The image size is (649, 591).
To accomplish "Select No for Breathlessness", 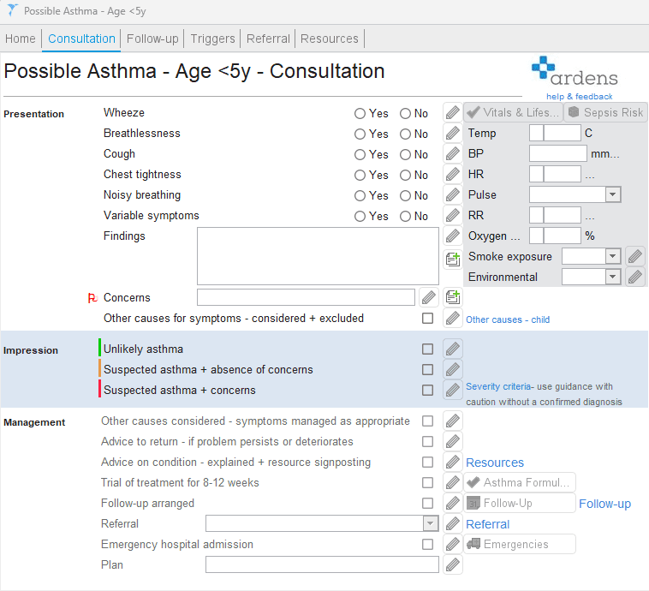I will (x=405, y=134).
